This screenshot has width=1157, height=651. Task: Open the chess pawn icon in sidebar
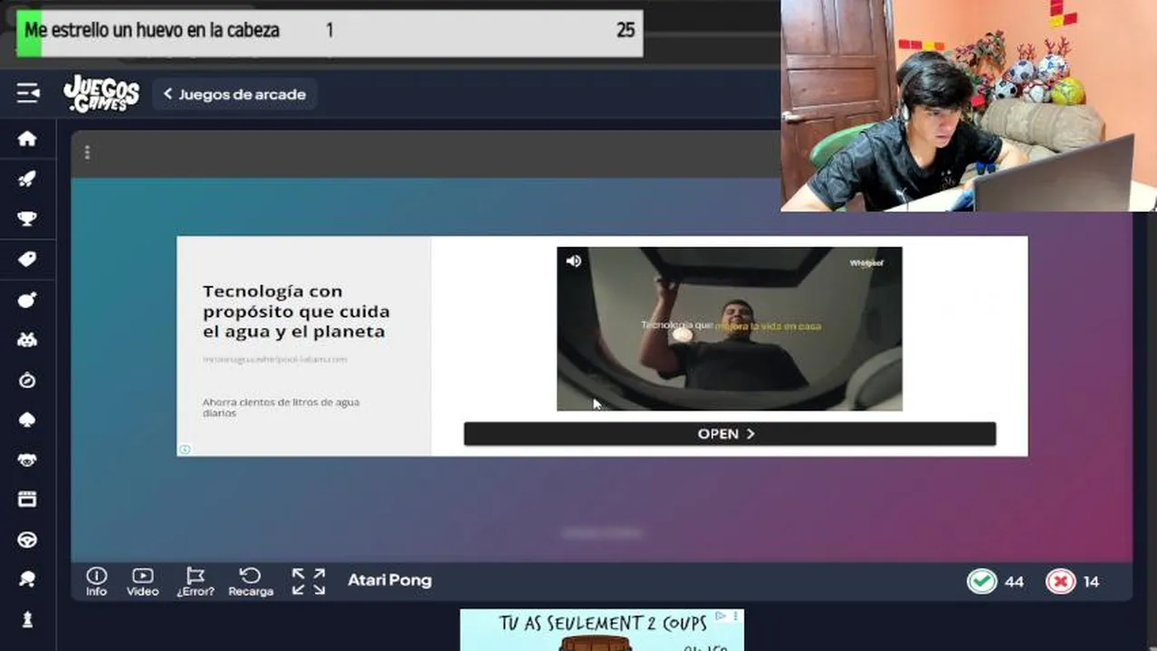coord(27,619)
